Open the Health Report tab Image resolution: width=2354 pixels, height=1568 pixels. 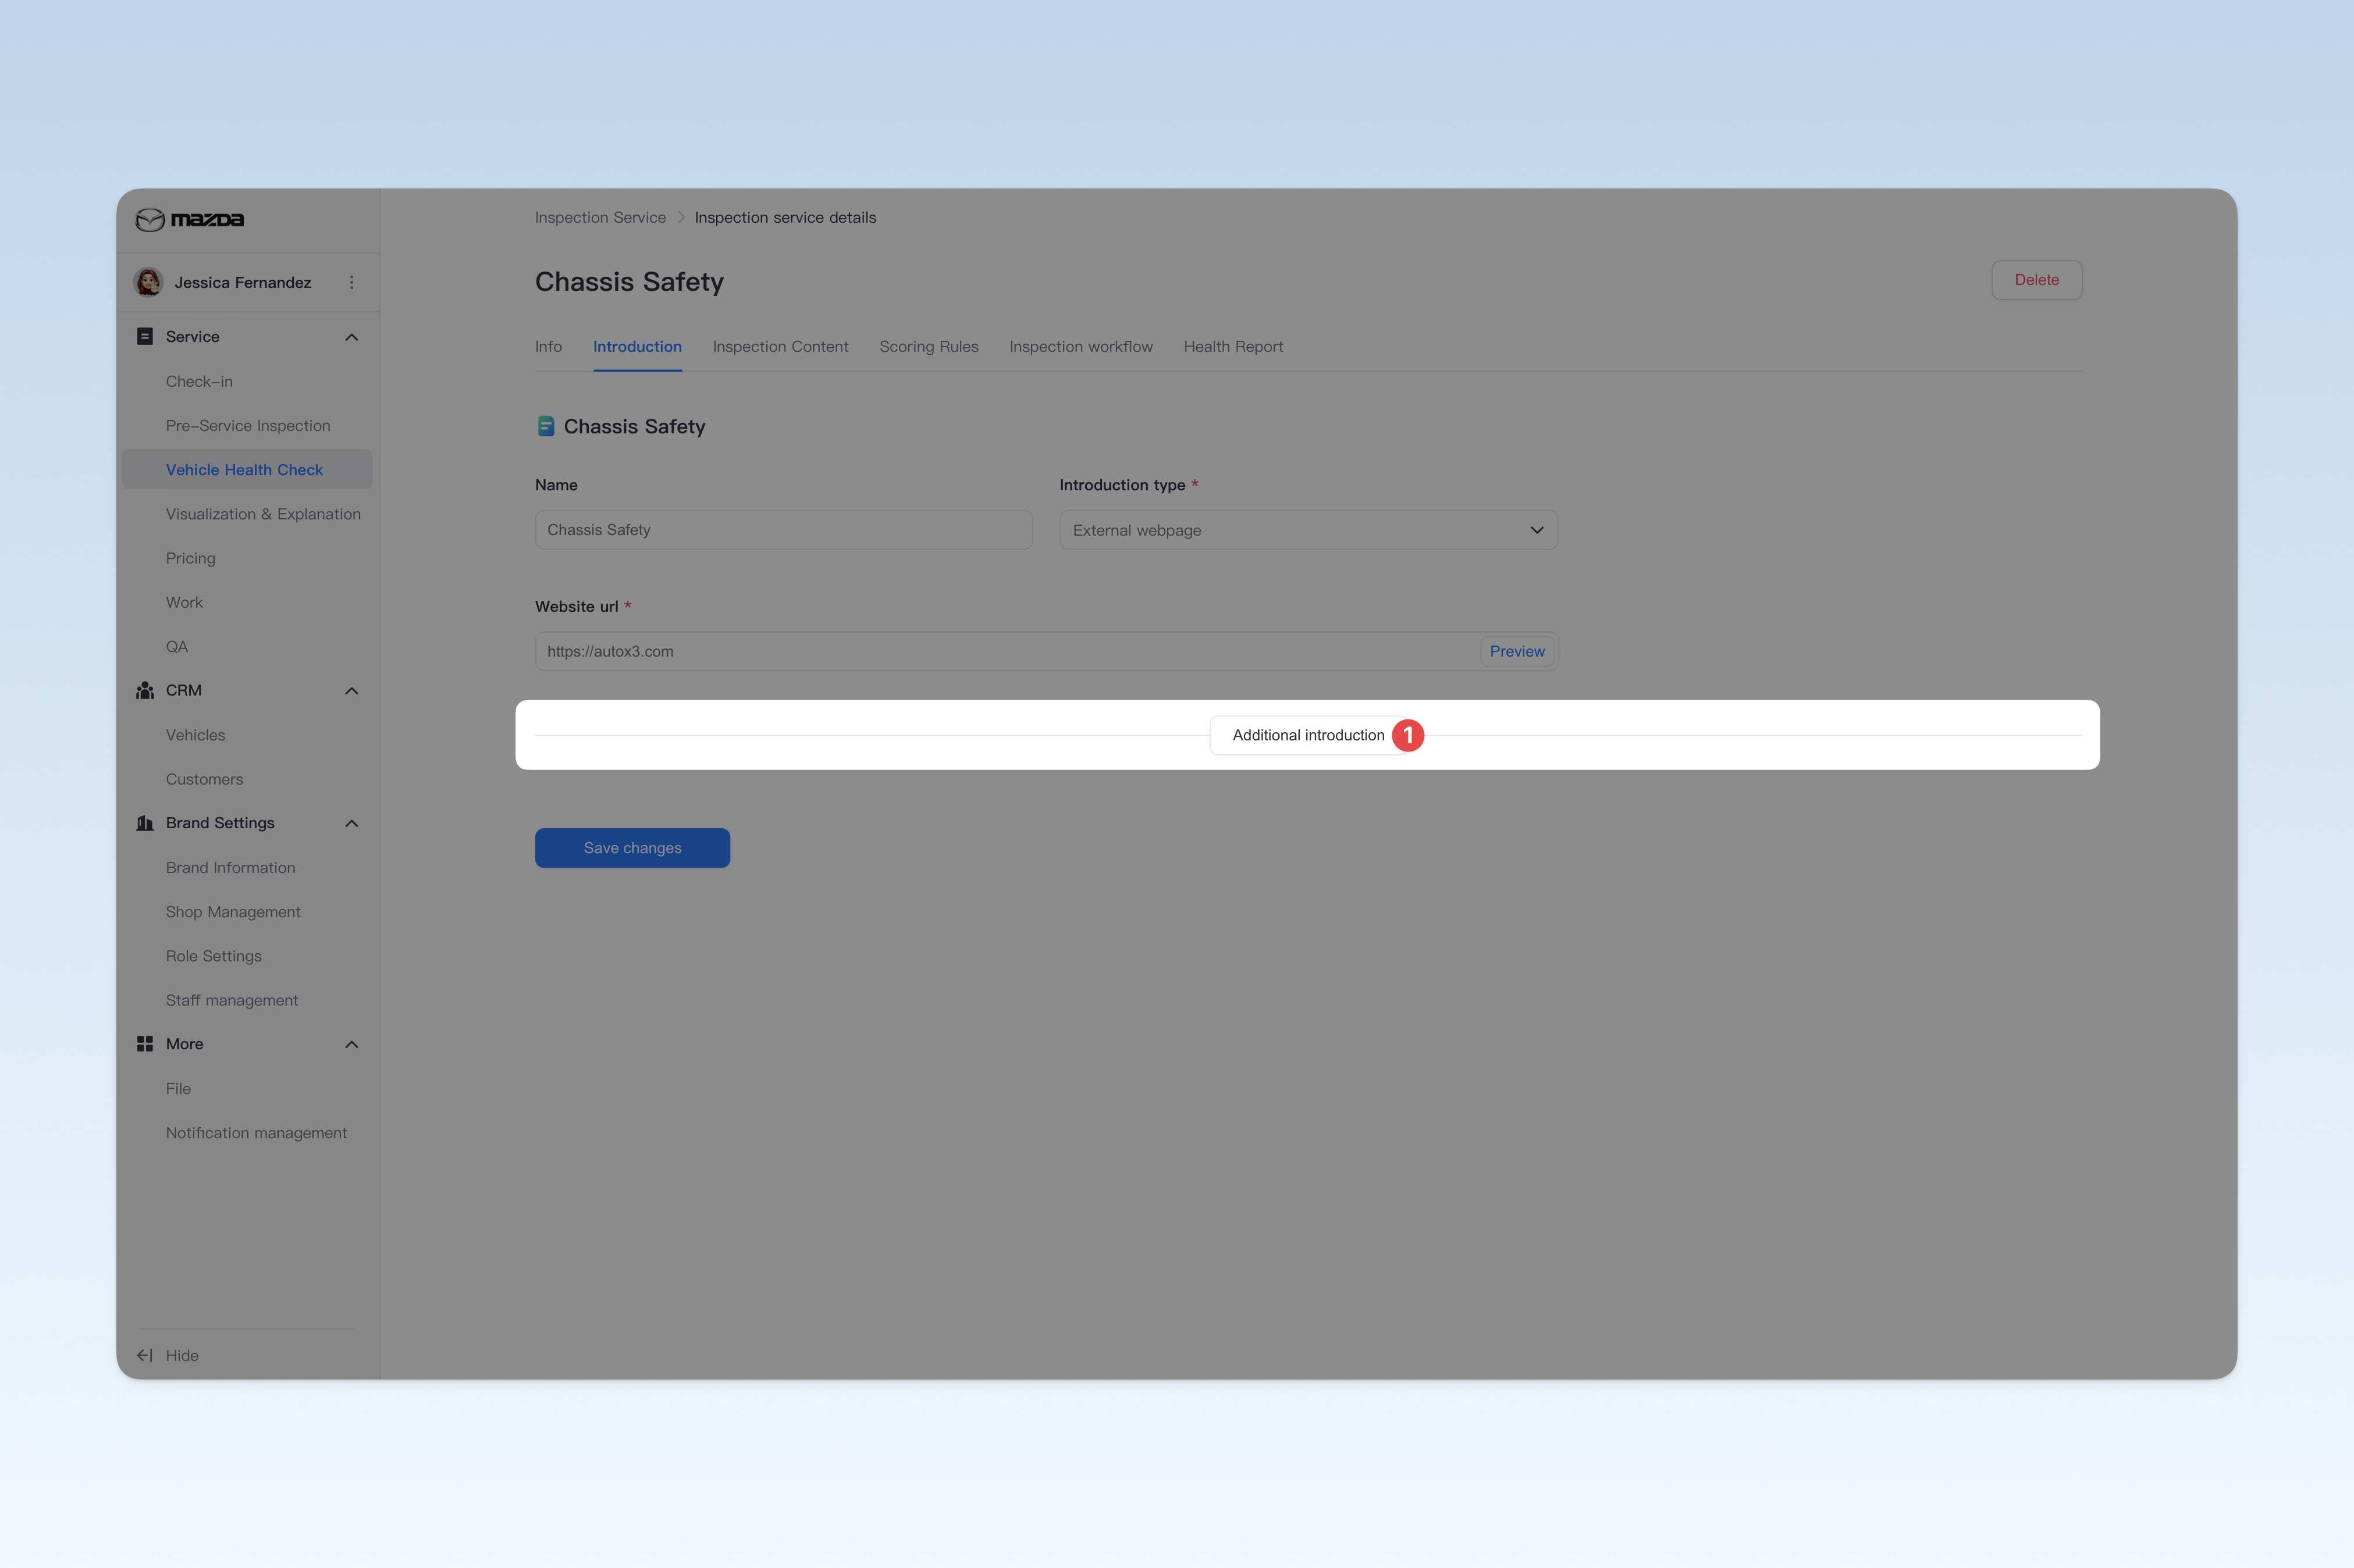coord(1232,346)
